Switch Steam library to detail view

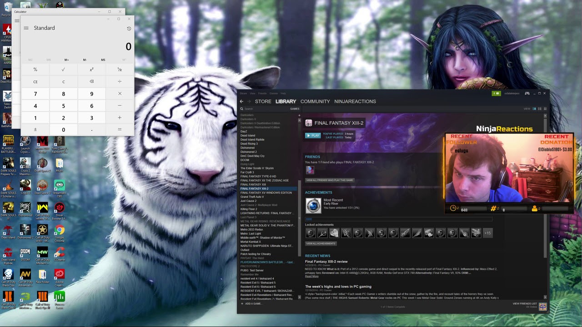click(x=534, y=109)
